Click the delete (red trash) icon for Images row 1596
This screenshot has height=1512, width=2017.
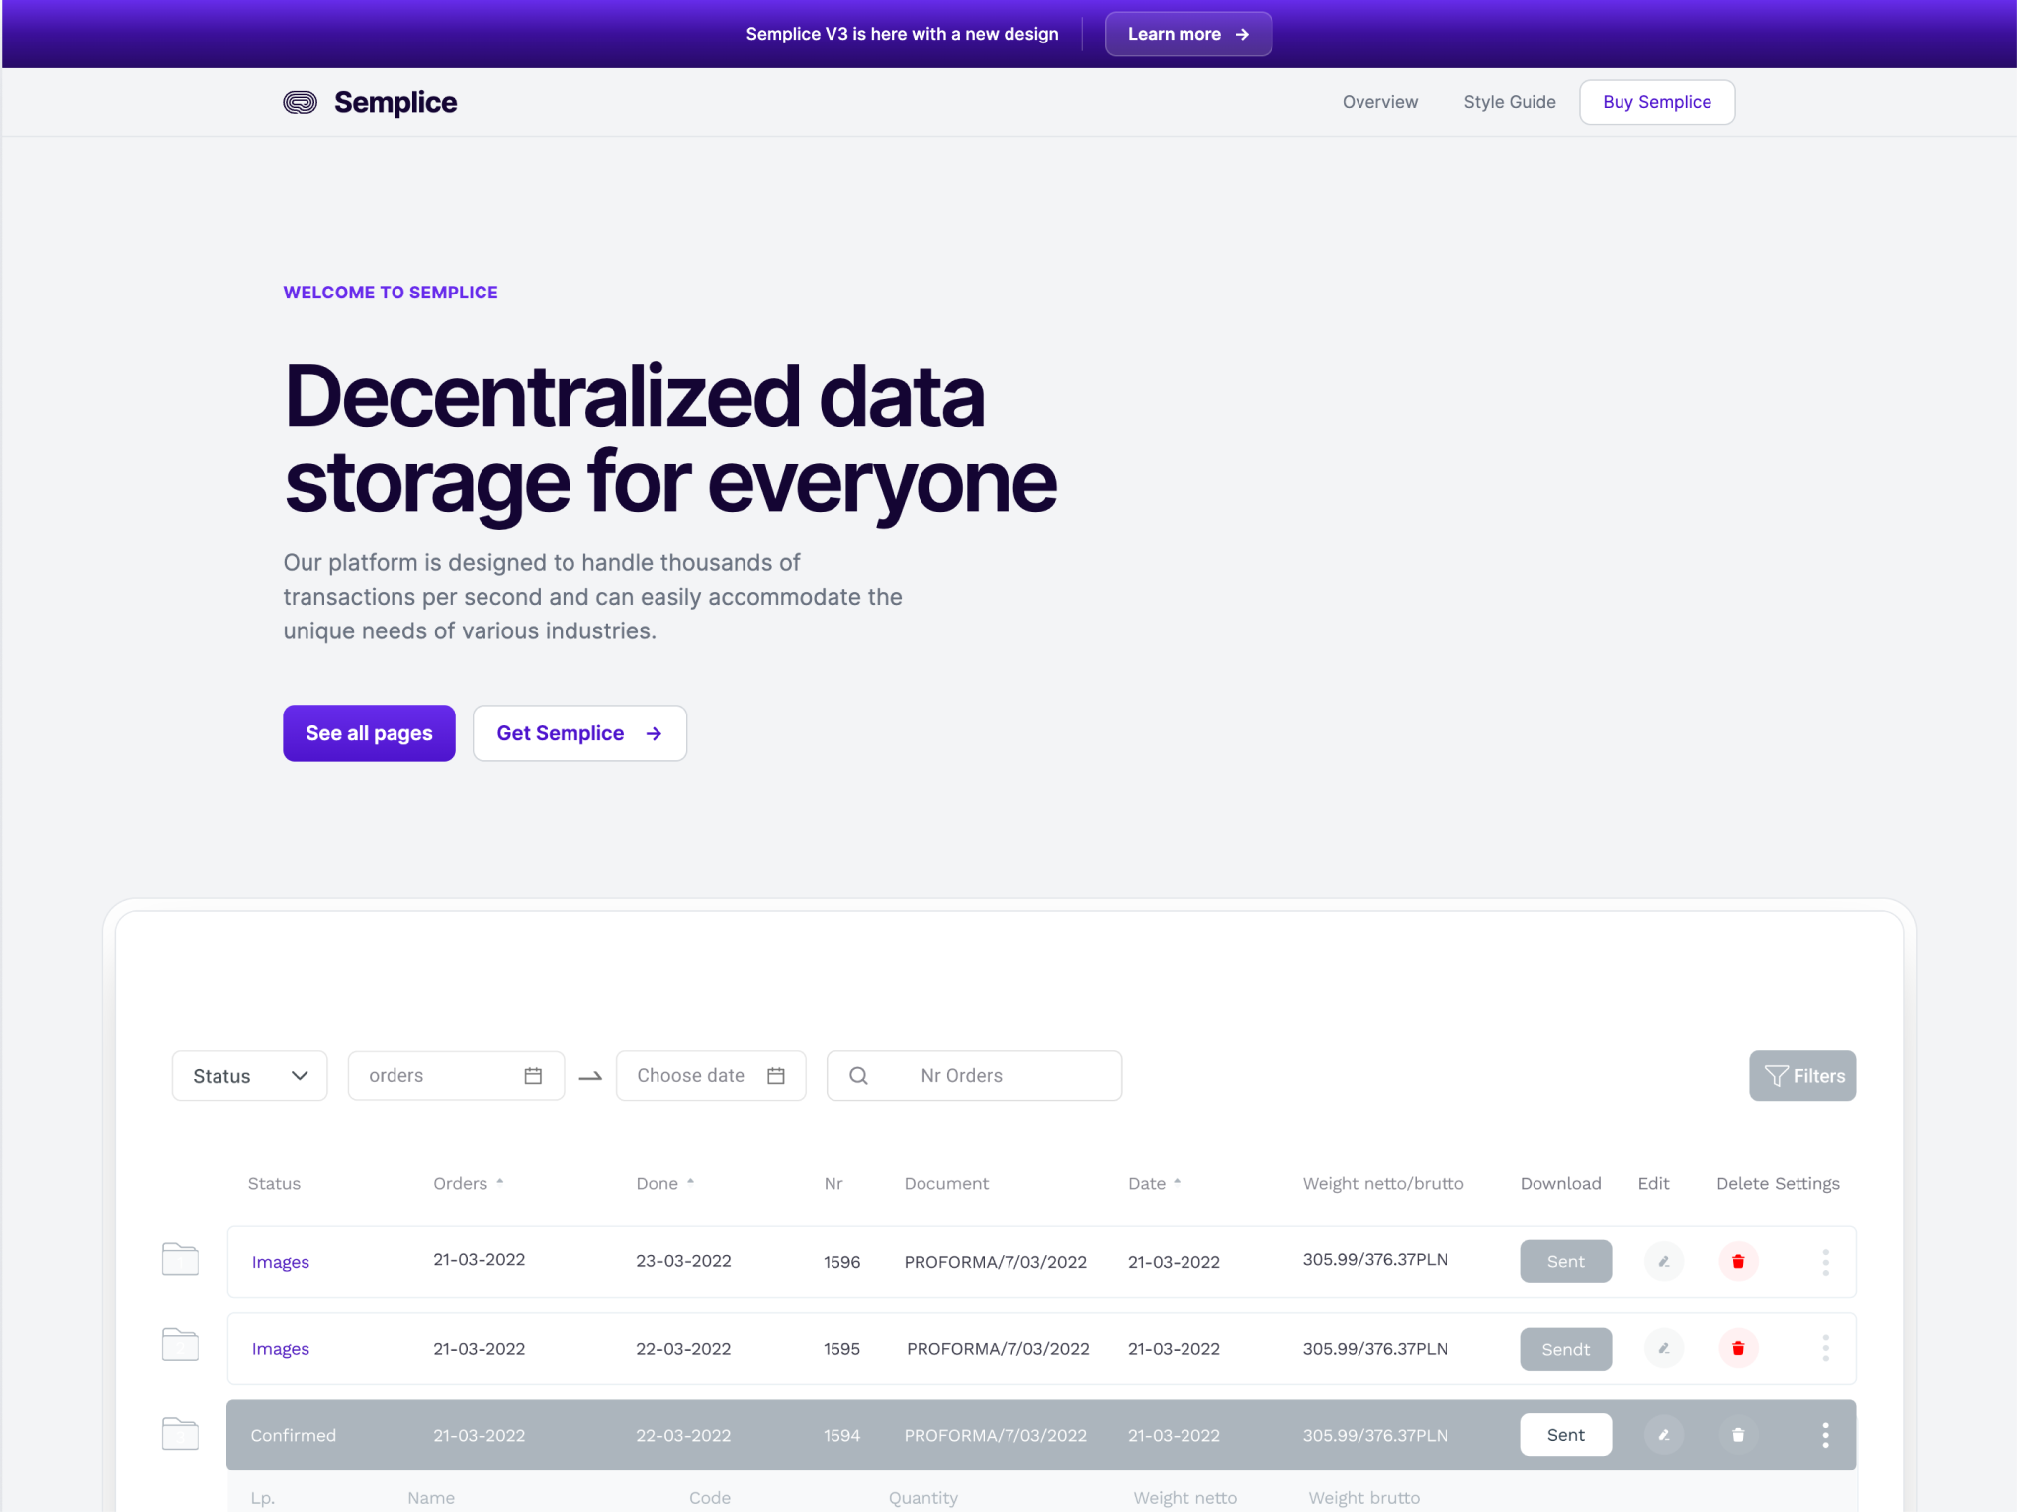[x=1739, y=1261]
